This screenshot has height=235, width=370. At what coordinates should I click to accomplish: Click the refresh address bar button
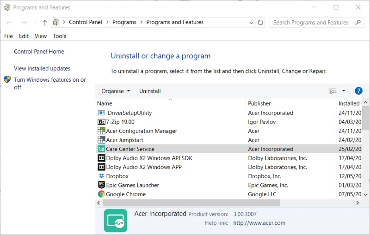pos(260,23)
